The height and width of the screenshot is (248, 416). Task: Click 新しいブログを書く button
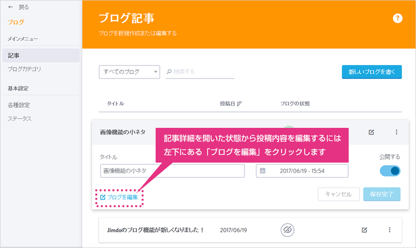click(x=372, y=72)
